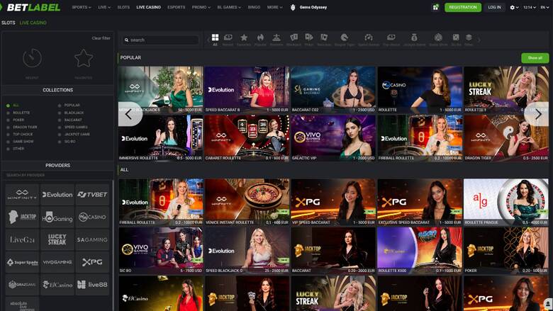The width and height of the screenshot is (553, 311).
Task: Select the BACCARAT collection radio button
Action: (60, 120)
